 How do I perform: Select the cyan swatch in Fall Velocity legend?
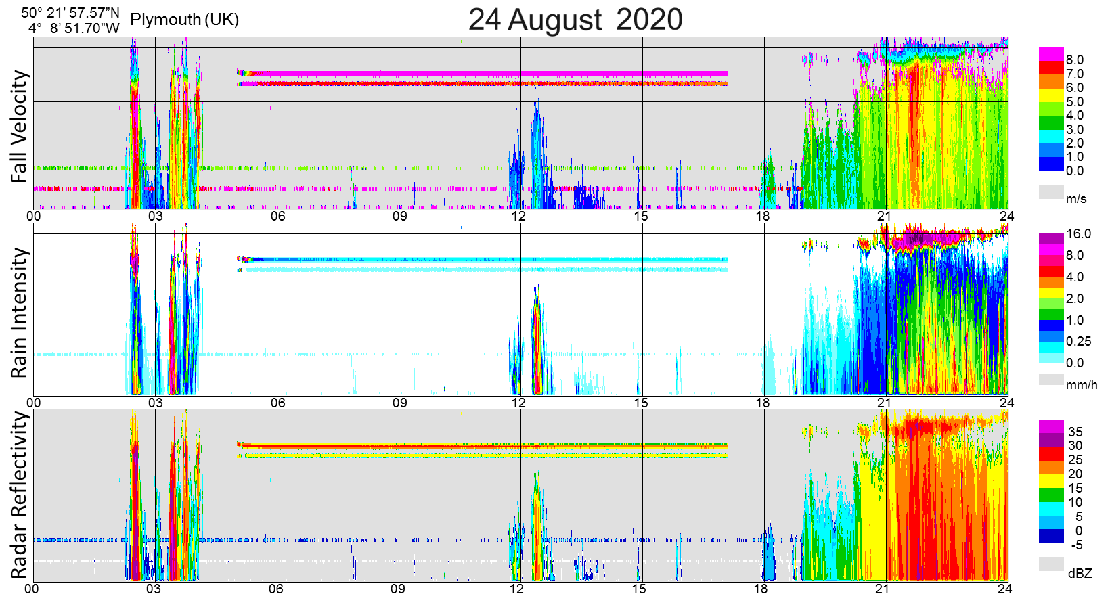[x=1051, y=137]
